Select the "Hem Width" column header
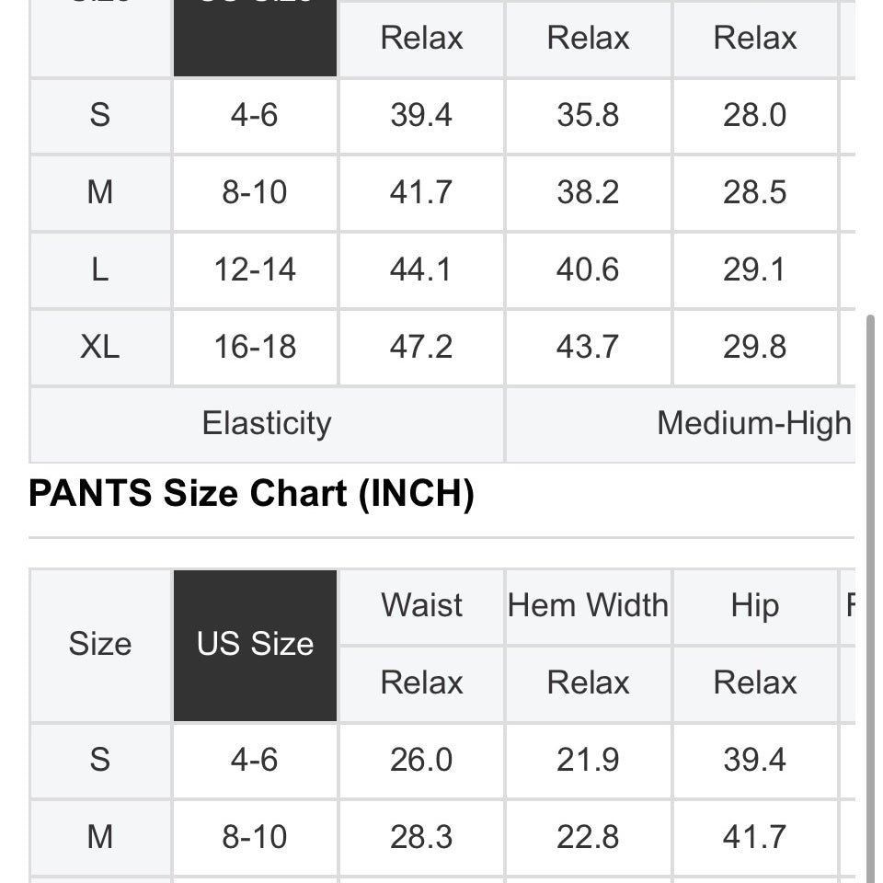Image resolution: width=883 pixels, height=883 pixels. pyautogui.click(x=588, y=606)
